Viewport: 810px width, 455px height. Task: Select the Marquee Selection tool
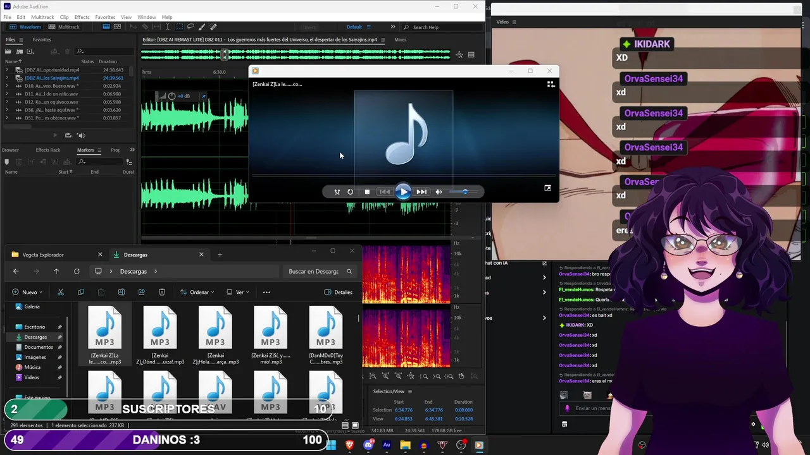tap(180, 27)
